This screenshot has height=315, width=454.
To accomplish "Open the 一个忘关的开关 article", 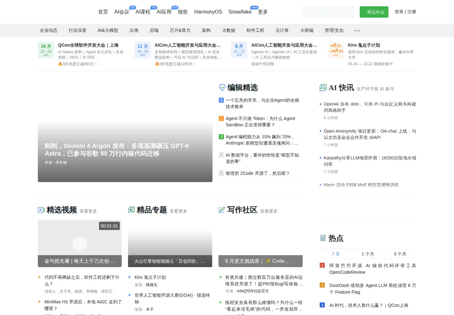I will (x=262, y=103).
